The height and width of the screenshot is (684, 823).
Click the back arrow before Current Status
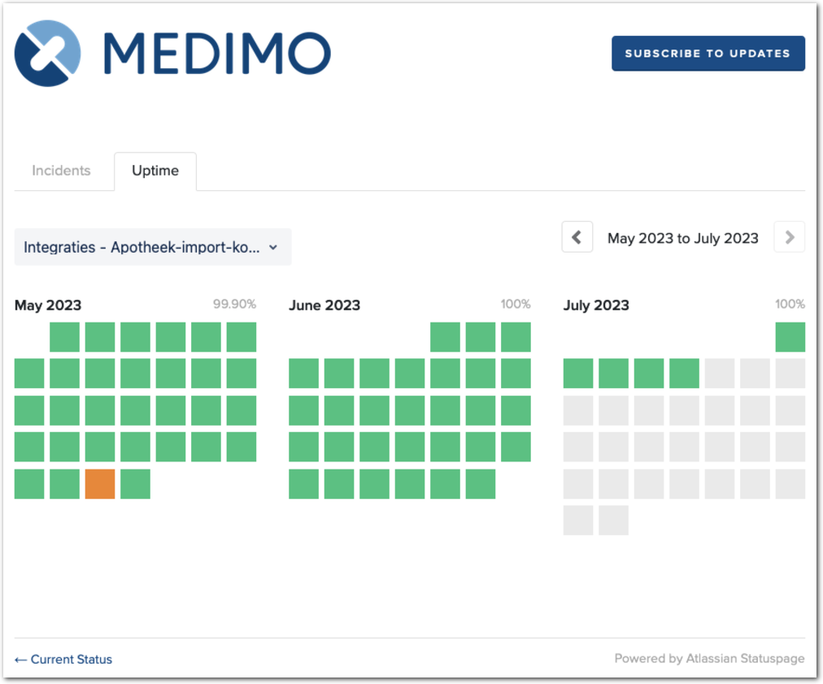[21, 659]
